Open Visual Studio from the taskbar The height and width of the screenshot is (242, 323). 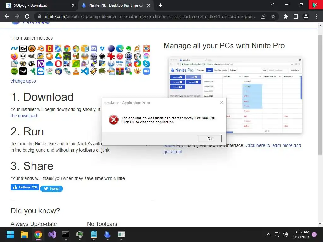point(52,234)
